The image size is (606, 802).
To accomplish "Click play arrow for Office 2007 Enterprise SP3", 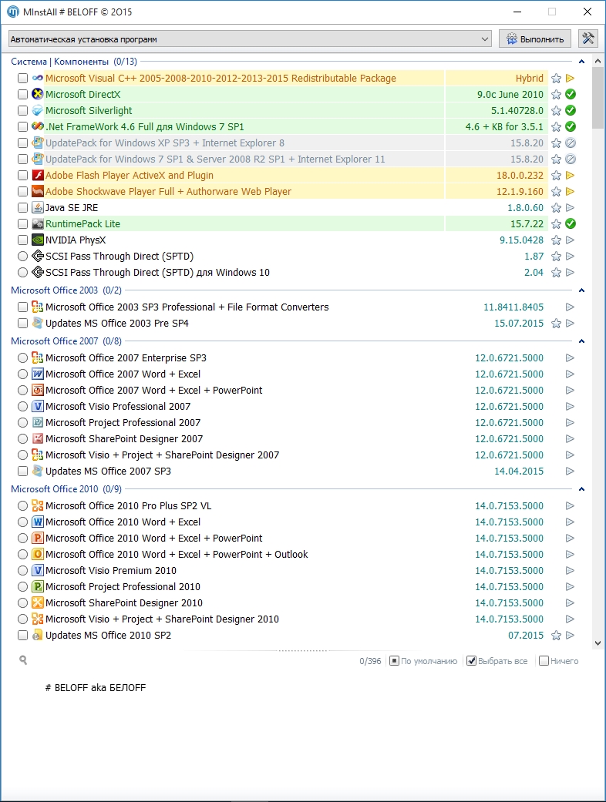I will [571, 358].
